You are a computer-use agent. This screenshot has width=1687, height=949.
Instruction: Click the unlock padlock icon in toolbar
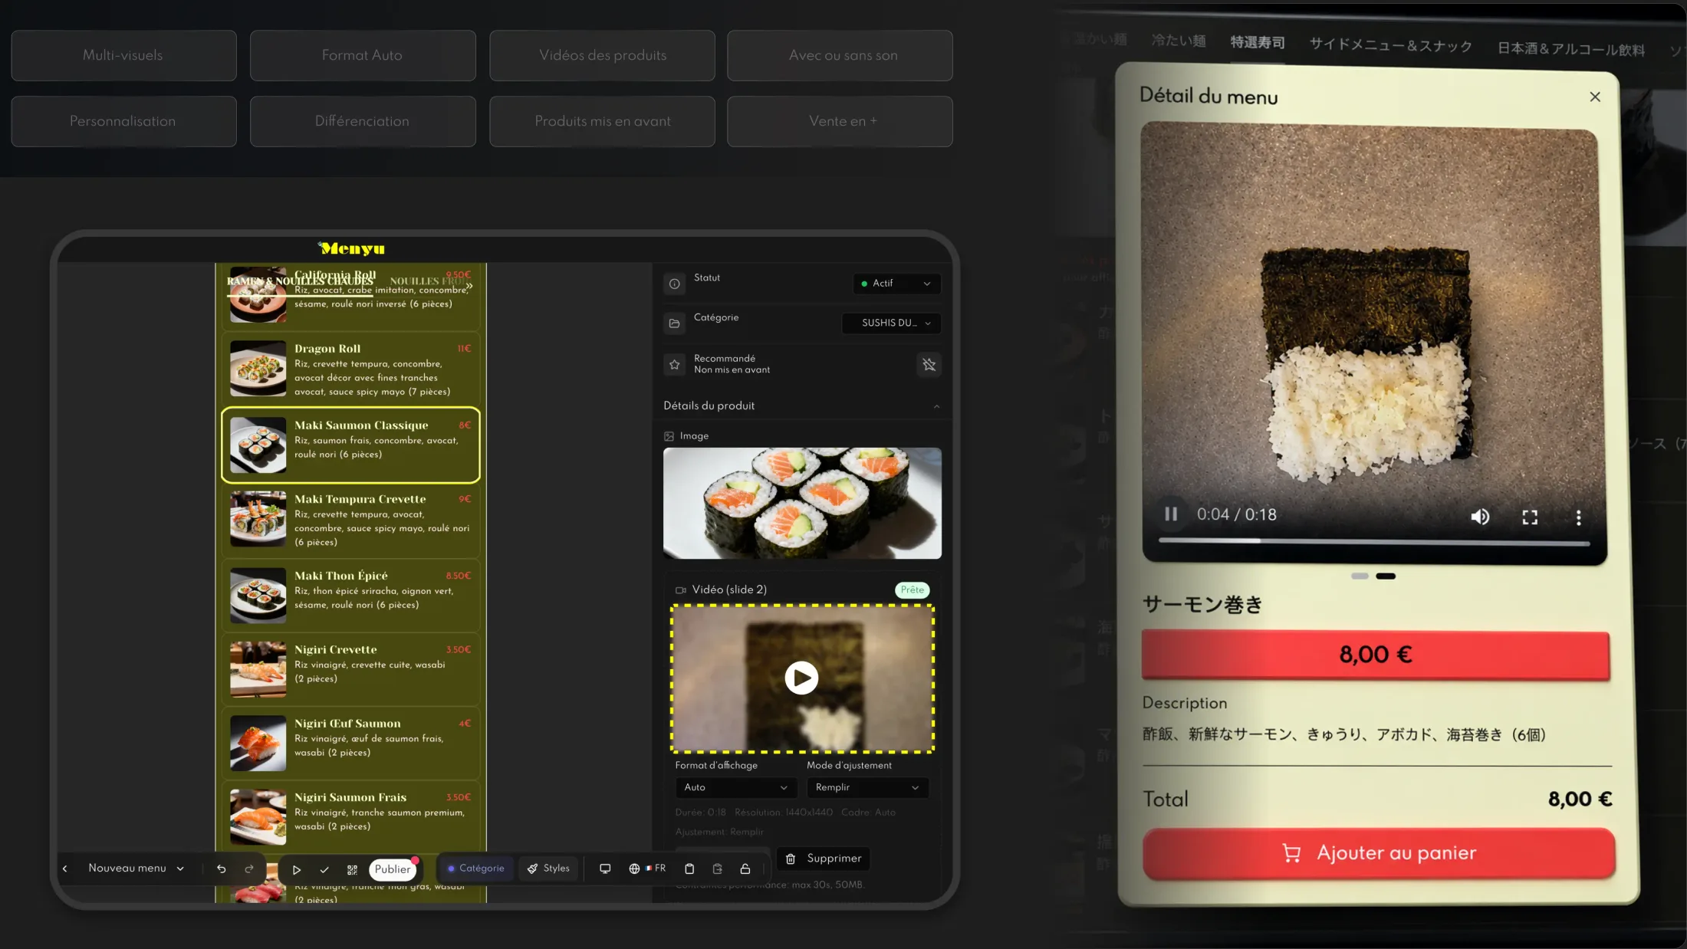click(745, 869)
